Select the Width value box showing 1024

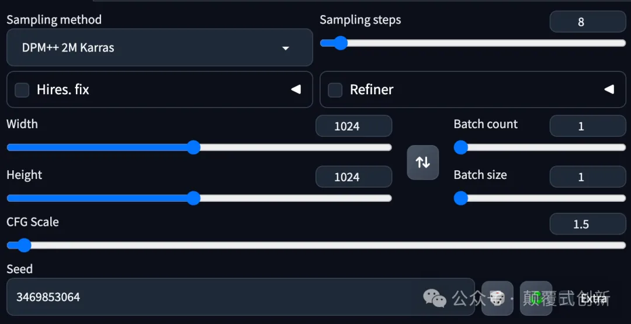(353, 126)
